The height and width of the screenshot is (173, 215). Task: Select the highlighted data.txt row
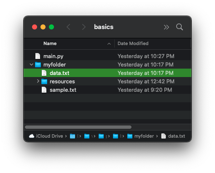point(107,73)
